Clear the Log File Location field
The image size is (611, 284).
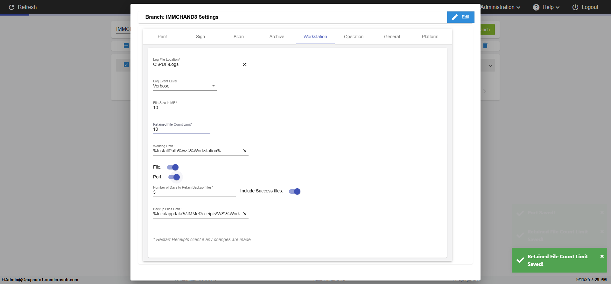(x=245, y=65)
